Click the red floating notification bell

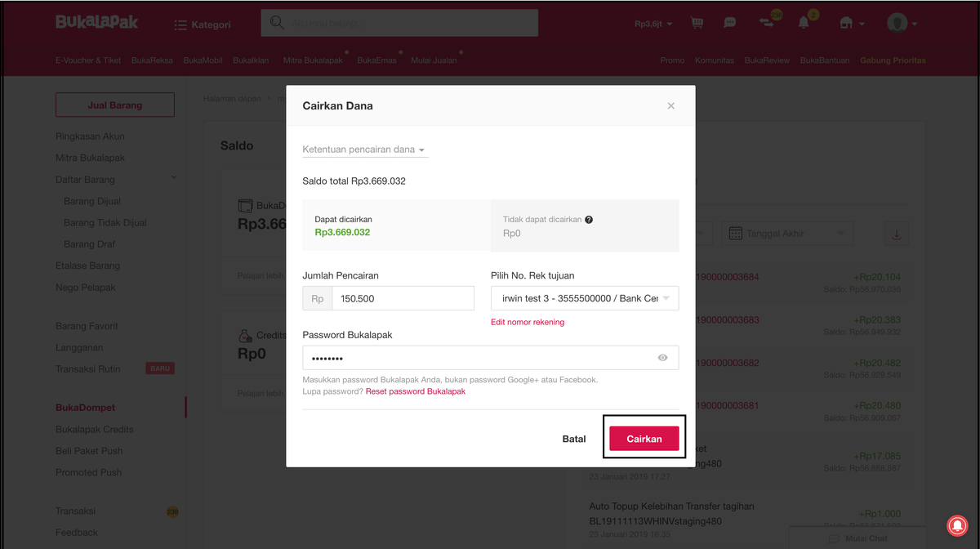957,527
